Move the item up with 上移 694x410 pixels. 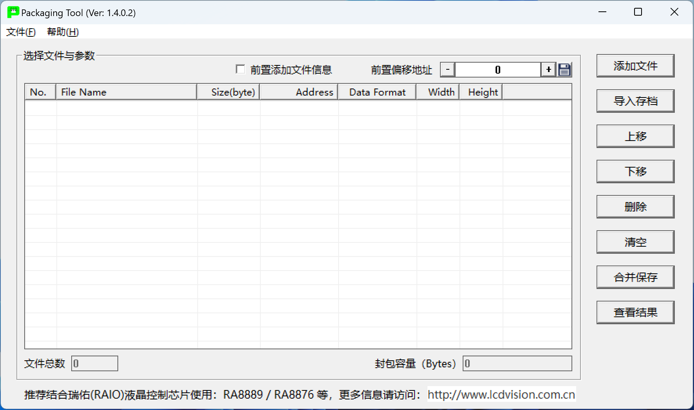pos(635,136)
